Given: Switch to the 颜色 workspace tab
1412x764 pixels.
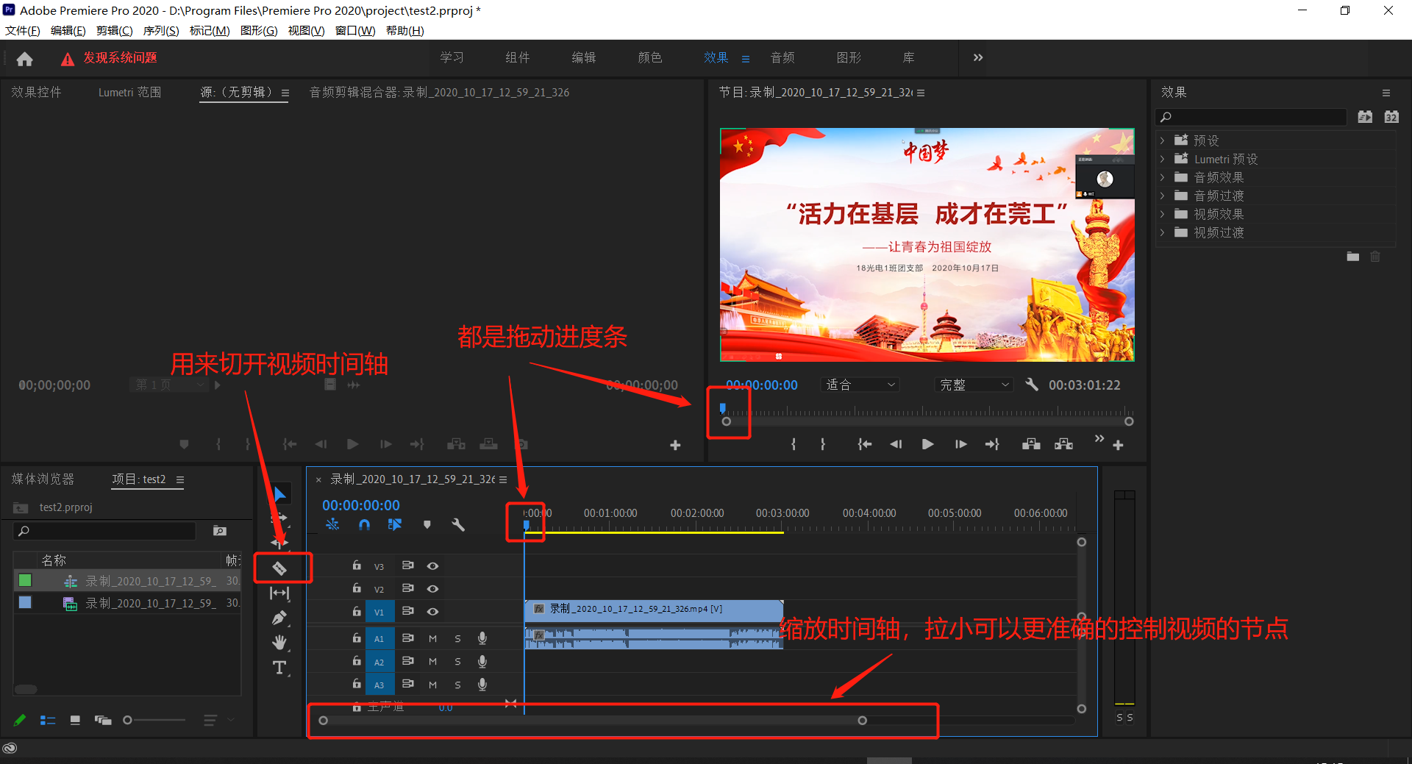Looking at the screenshot, I should click(649, 58).
